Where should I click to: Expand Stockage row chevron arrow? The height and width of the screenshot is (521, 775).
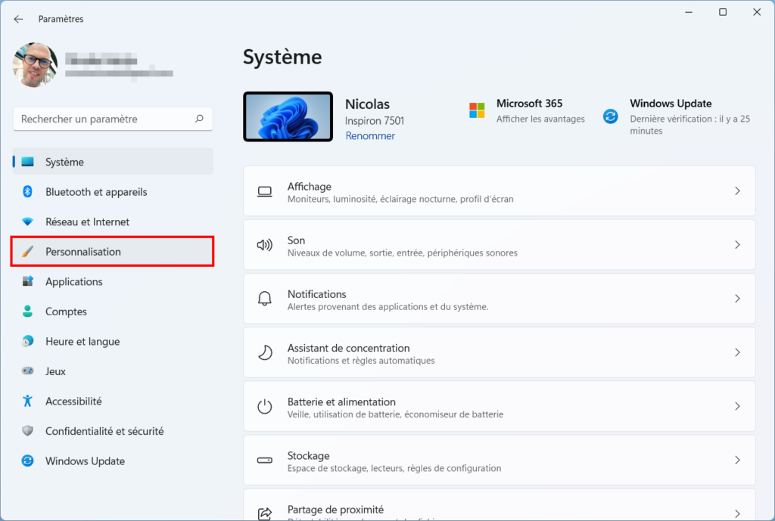737,460
